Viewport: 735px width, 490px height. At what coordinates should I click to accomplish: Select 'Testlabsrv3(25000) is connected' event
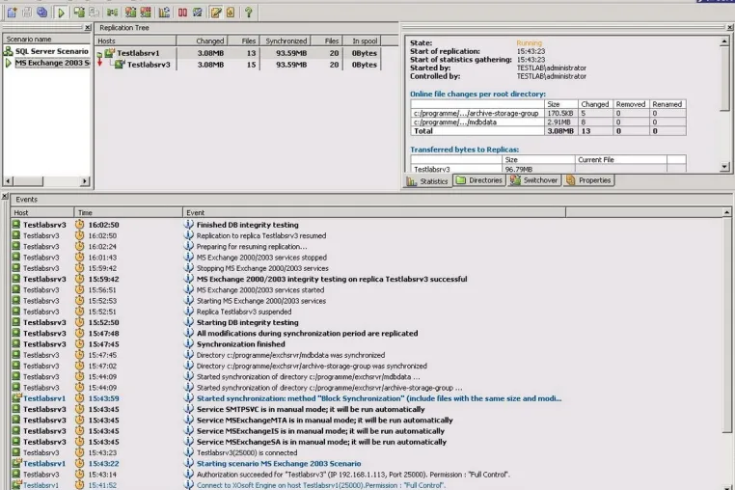click(x=247, y=453)
